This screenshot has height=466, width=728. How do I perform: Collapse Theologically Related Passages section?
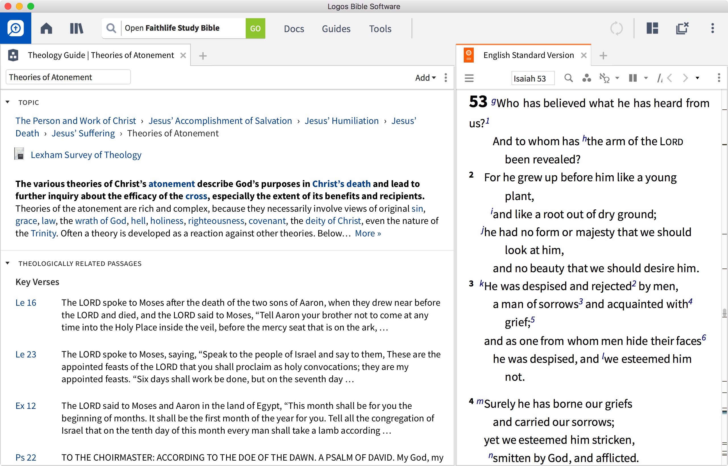pyautogui.click(x=8, y=263)
